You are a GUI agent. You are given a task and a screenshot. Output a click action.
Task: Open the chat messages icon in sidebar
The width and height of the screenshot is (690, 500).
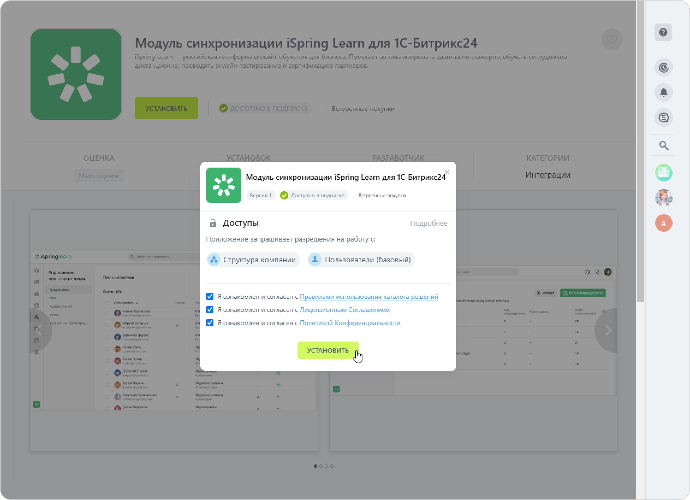pyautogui.click(x=664, y=117)
